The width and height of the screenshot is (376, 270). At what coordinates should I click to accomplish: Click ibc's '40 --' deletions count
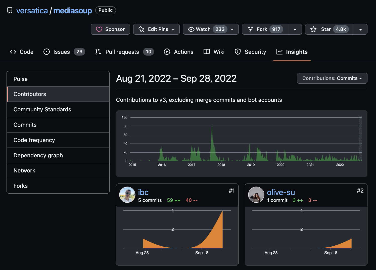(x=192, y=200)
